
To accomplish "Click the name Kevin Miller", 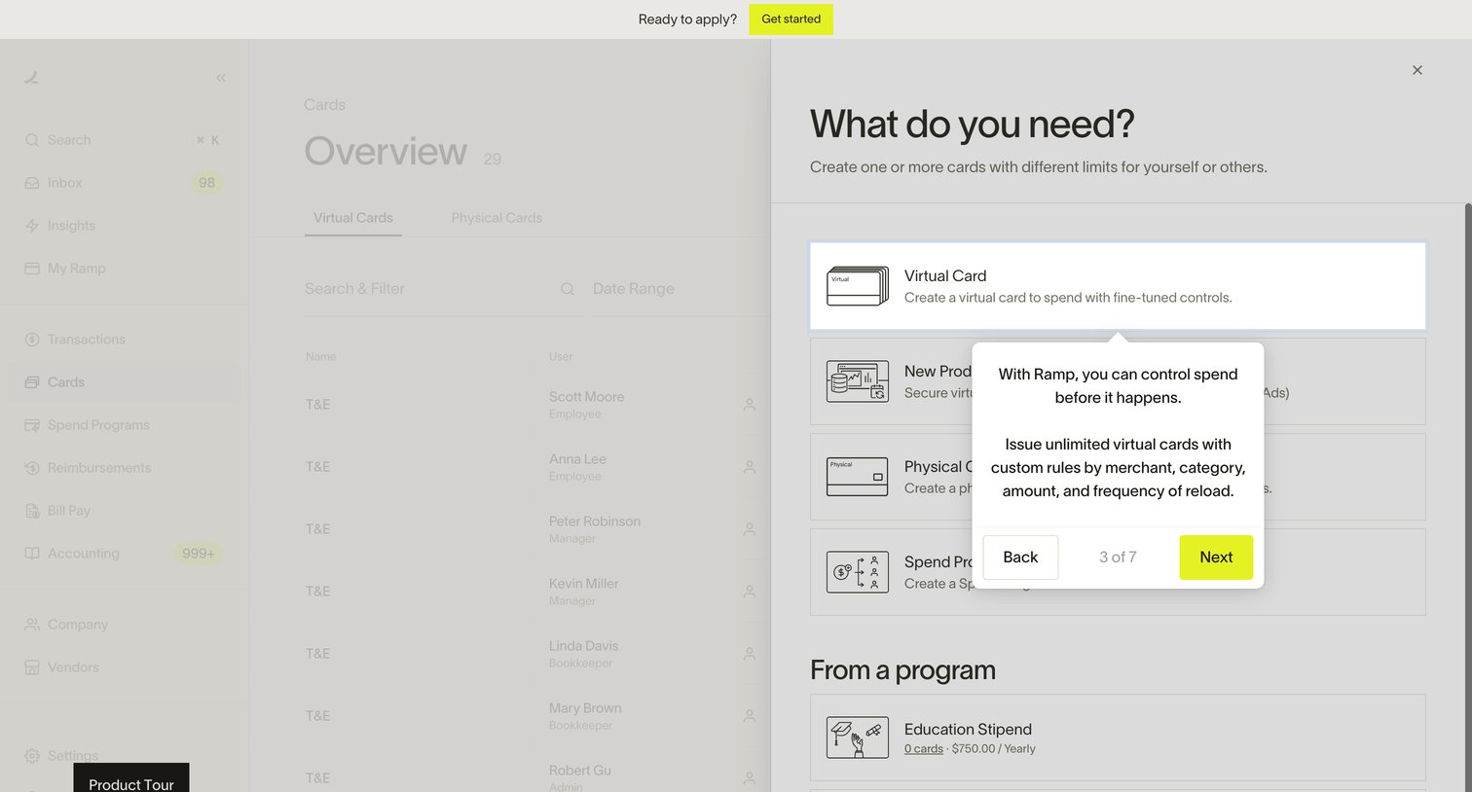I will pyautogui.click(x=584, y=584).
